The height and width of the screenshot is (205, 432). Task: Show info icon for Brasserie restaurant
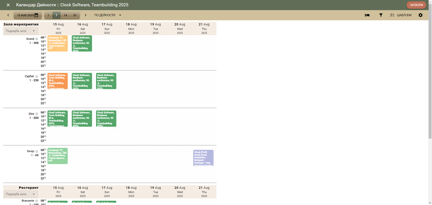[37, 201]
